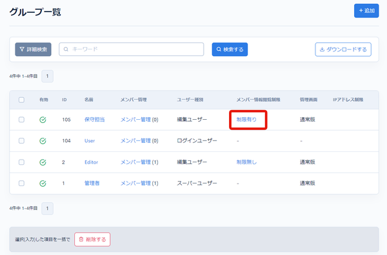Click the ダウンロードする button
This screenshot has height=255, width=387.
tap(343, 50)
